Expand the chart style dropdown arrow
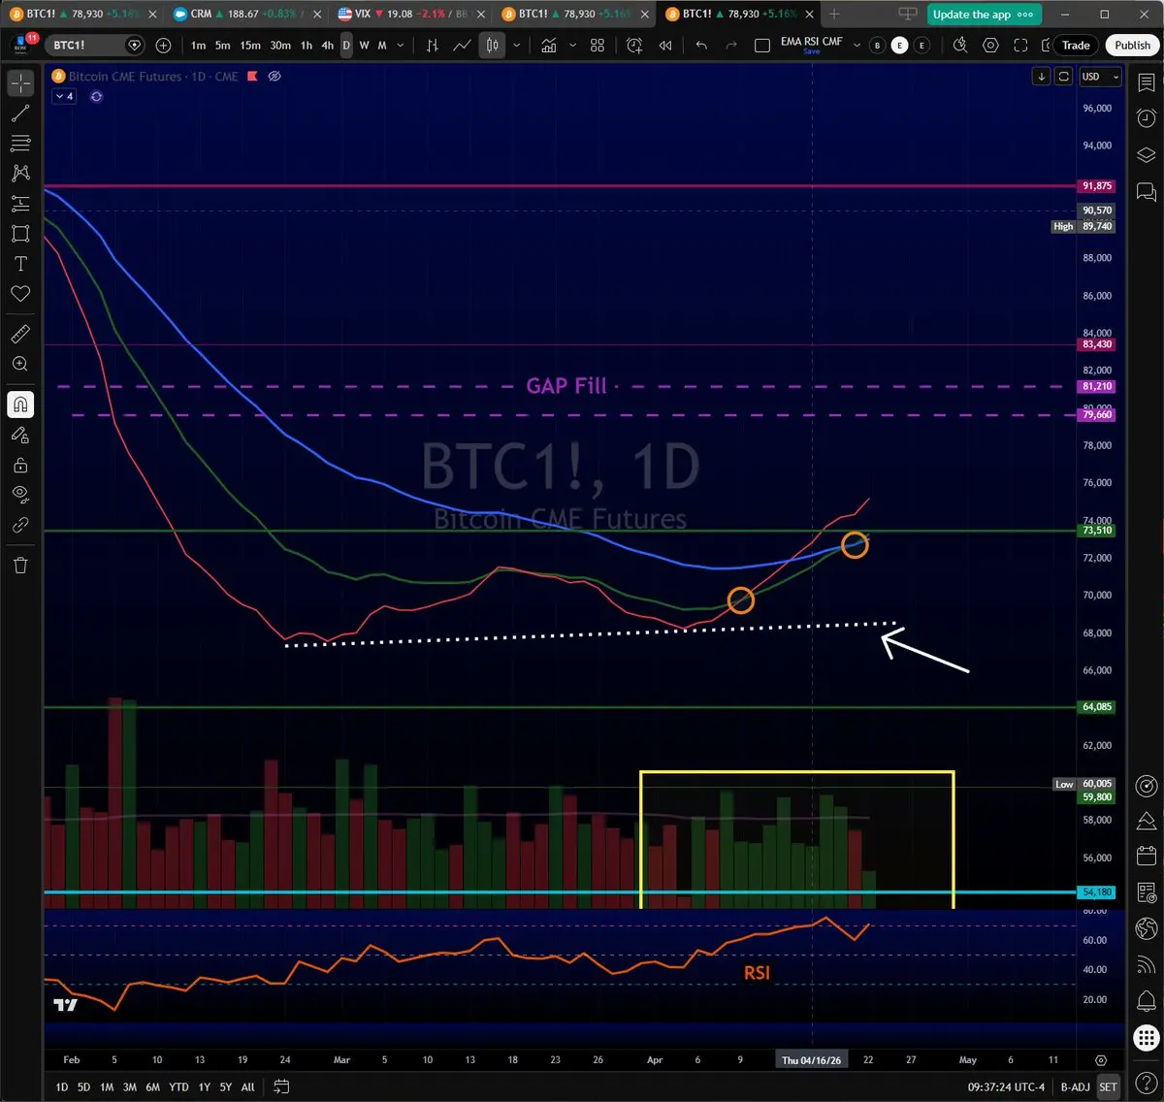This screenshot has height=1102, width=1164. (516, 46)
